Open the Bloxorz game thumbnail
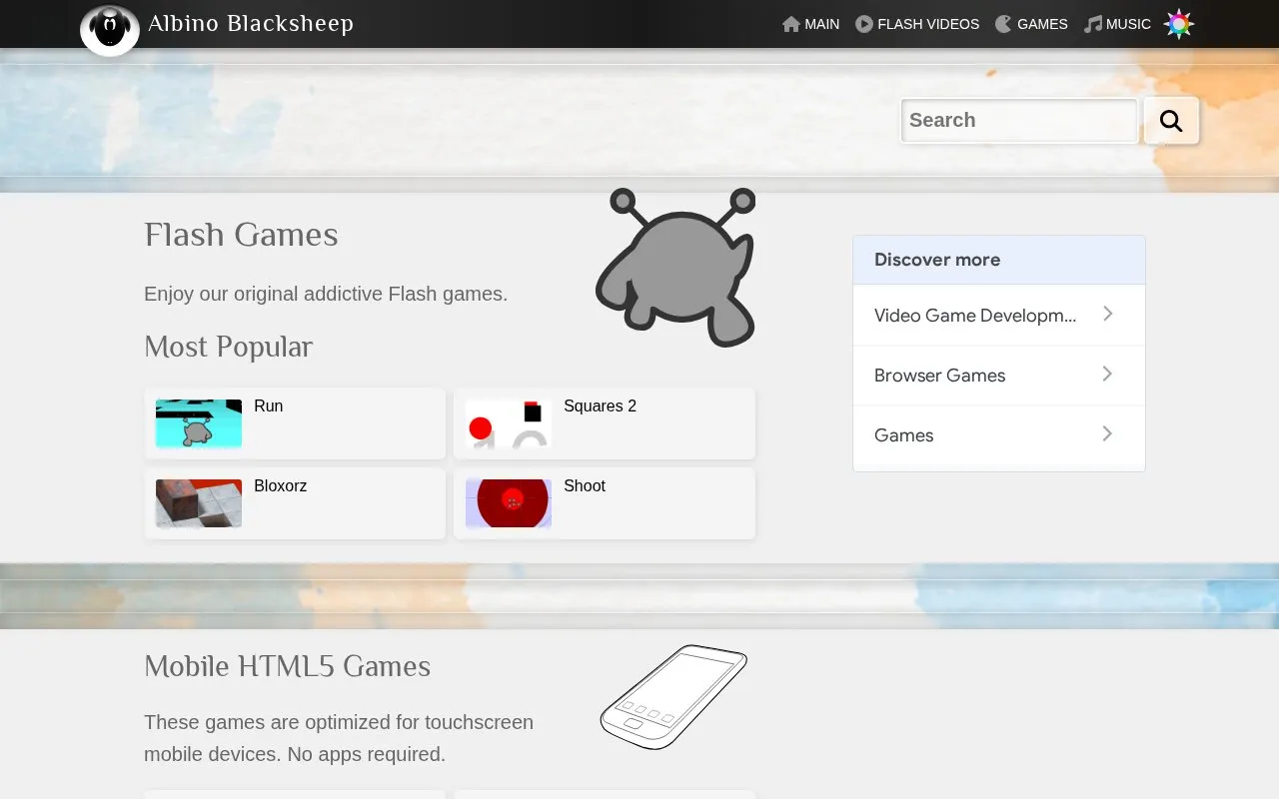1279x799 pixels. pos(199,503)
